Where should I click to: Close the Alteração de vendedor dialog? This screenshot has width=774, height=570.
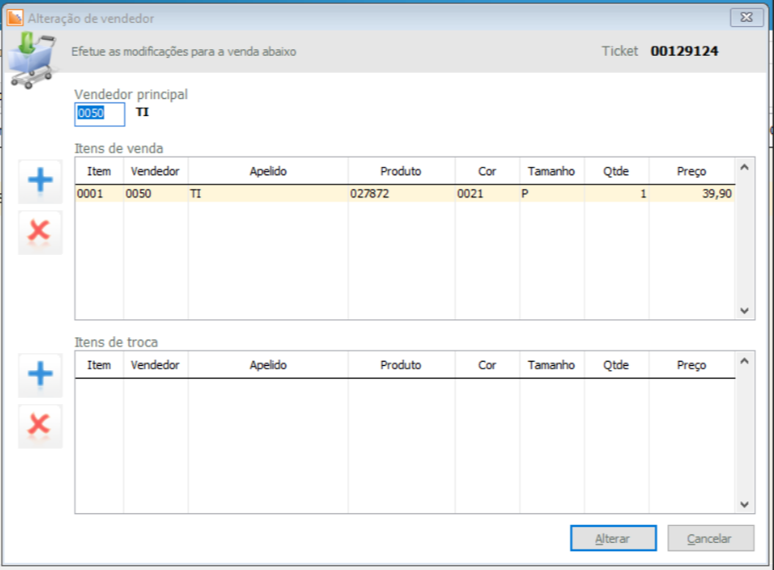(x=746, y=17)
